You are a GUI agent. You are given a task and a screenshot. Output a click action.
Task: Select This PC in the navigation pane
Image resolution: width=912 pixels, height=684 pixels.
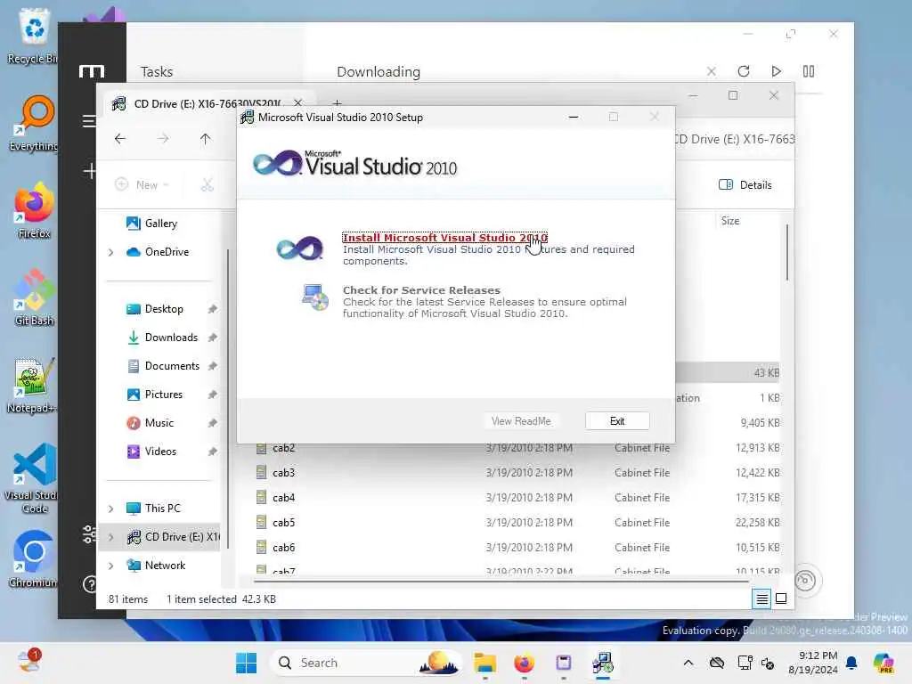162,509
